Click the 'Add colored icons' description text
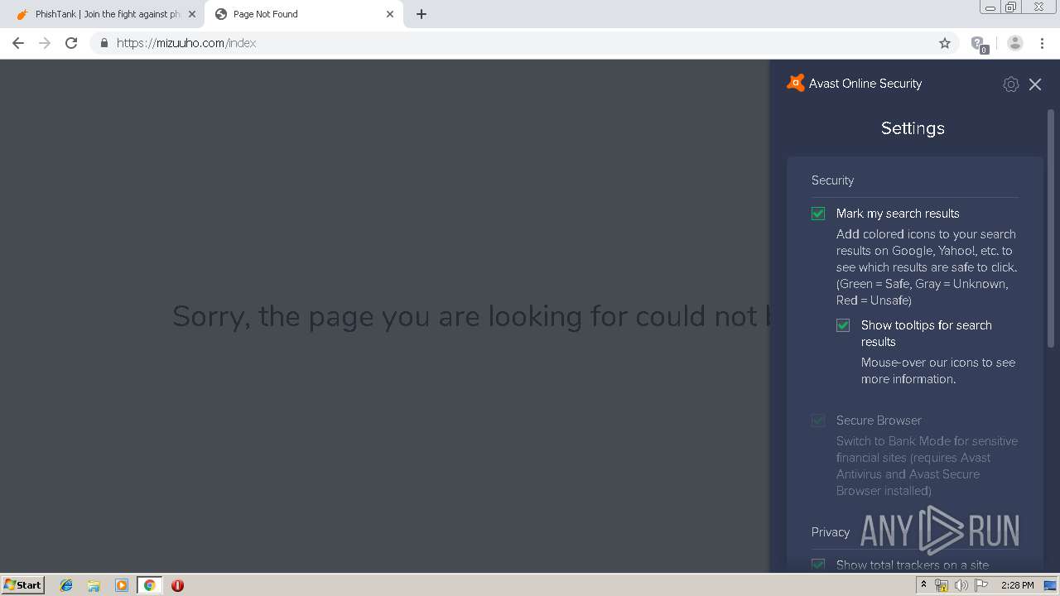 (927, 267)
